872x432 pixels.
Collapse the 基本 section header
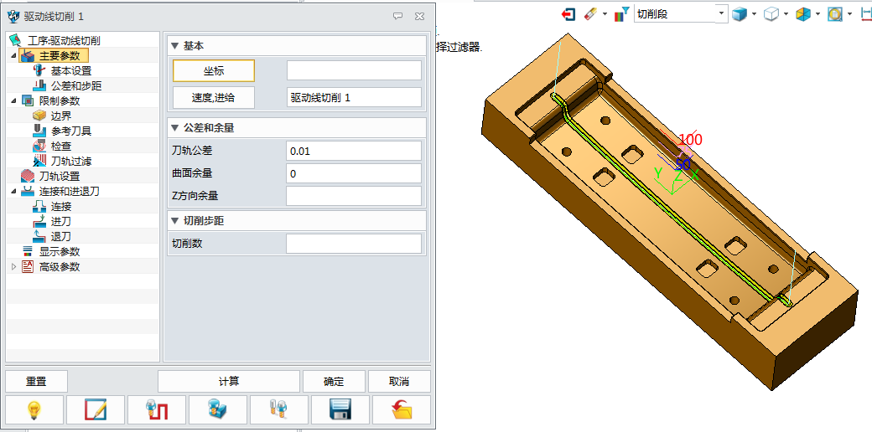(x=174, y=46)
